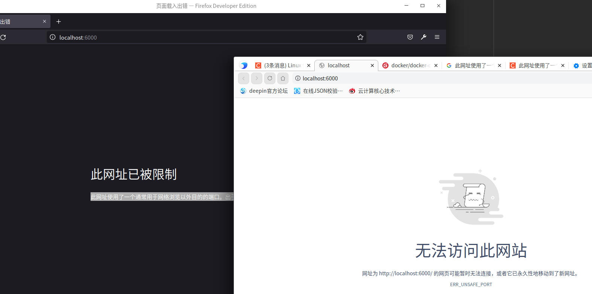Screen dimensions: 592x294
Task: Switch to the 设置 tab
Action: tap(582, 65)
